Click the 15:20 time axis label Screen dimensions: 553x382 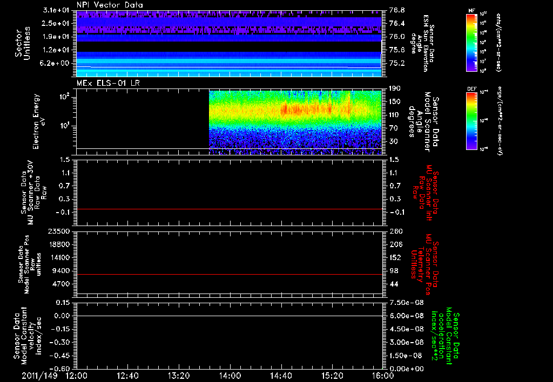(x=332, y=376)
